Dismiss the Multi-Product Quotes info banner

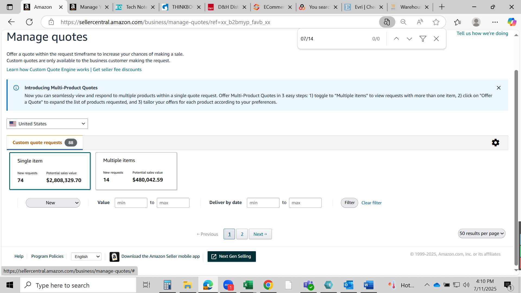(x=498, y=88)
